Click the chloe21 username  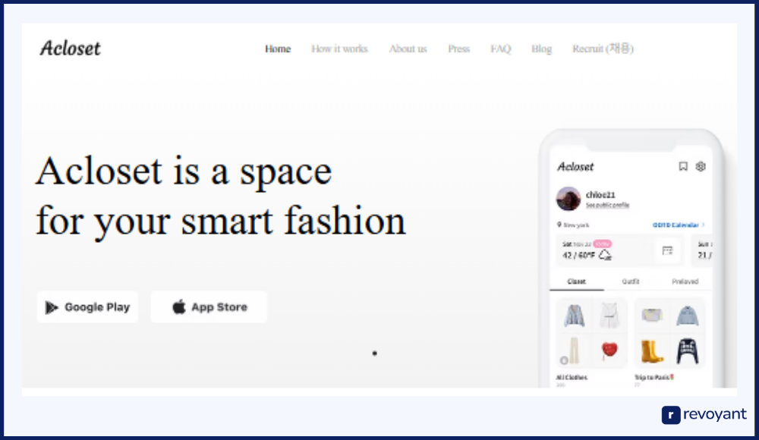click(600, 195)
